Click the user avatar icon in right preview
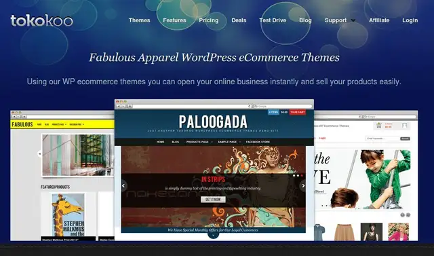The width and height of the screenshot is (434, 256). (404, 126)
